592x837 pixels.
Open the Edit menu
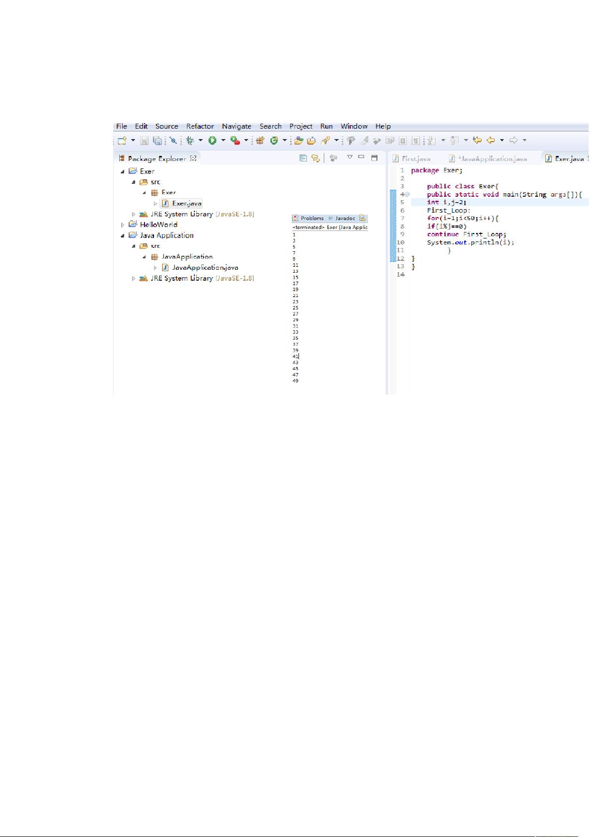pos(141,126)
